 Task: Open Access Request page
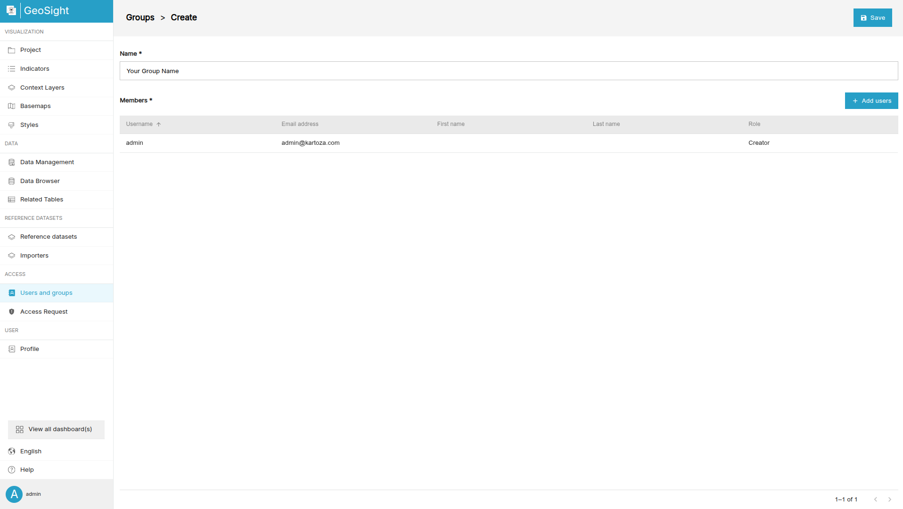pyautogui.click(x=57, y=312)
